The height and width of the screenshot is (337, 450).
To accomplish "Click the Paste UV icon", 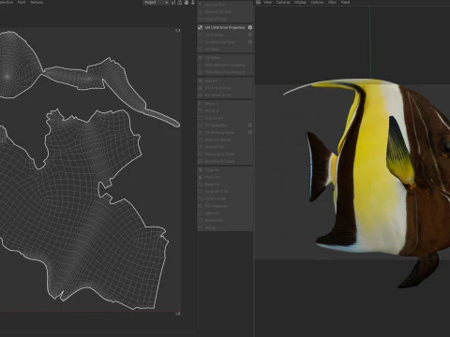I will click(x=200, y=177).
